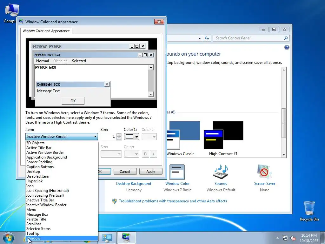Choose Icon Spacing (Horizontal)
The height and width of the screenshot is (244, 325).
[62, 191]
